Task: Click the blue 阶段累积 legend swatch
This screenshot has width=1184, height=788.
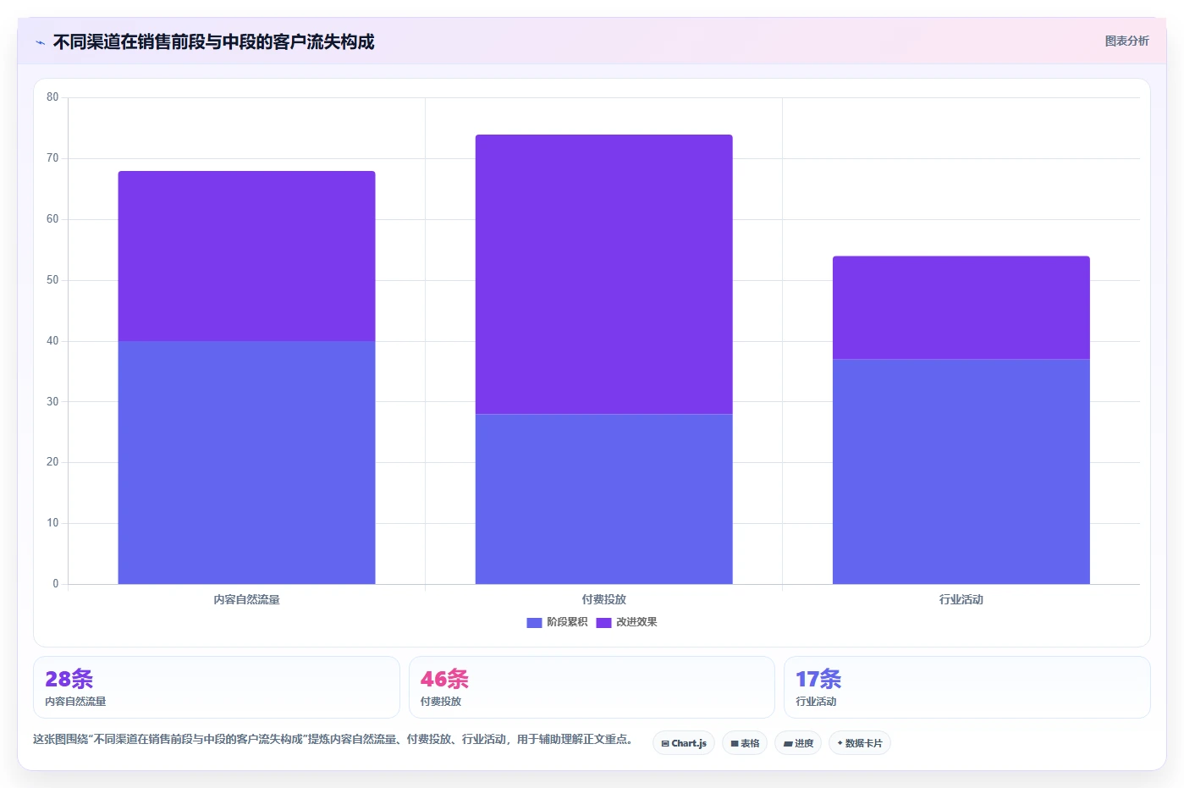Action: pos(534,622)
